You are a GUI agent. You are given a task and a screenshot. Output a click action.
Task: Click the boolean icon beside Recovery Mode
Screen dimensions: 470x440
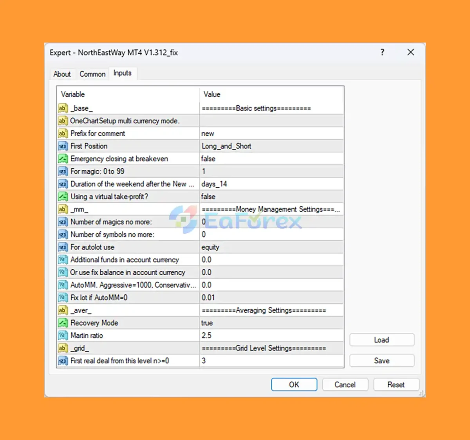tap(63, 323)
